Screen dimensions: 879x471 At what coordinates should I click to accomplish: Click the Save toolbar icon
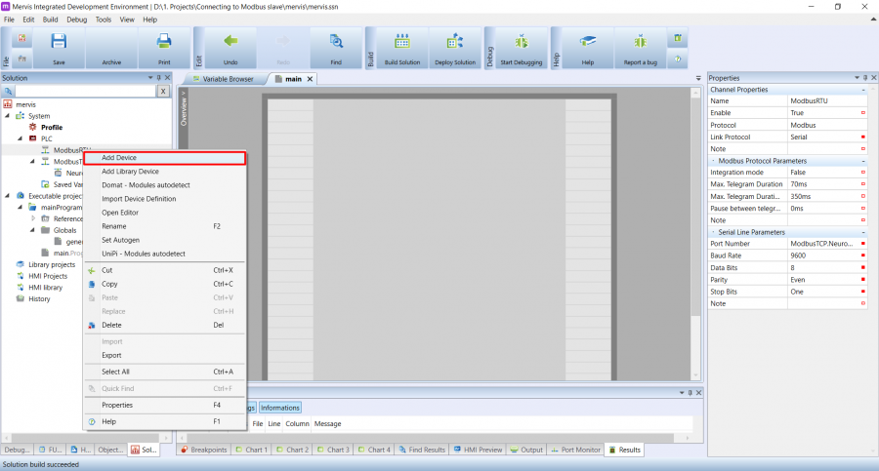click(x=59, y=43)
